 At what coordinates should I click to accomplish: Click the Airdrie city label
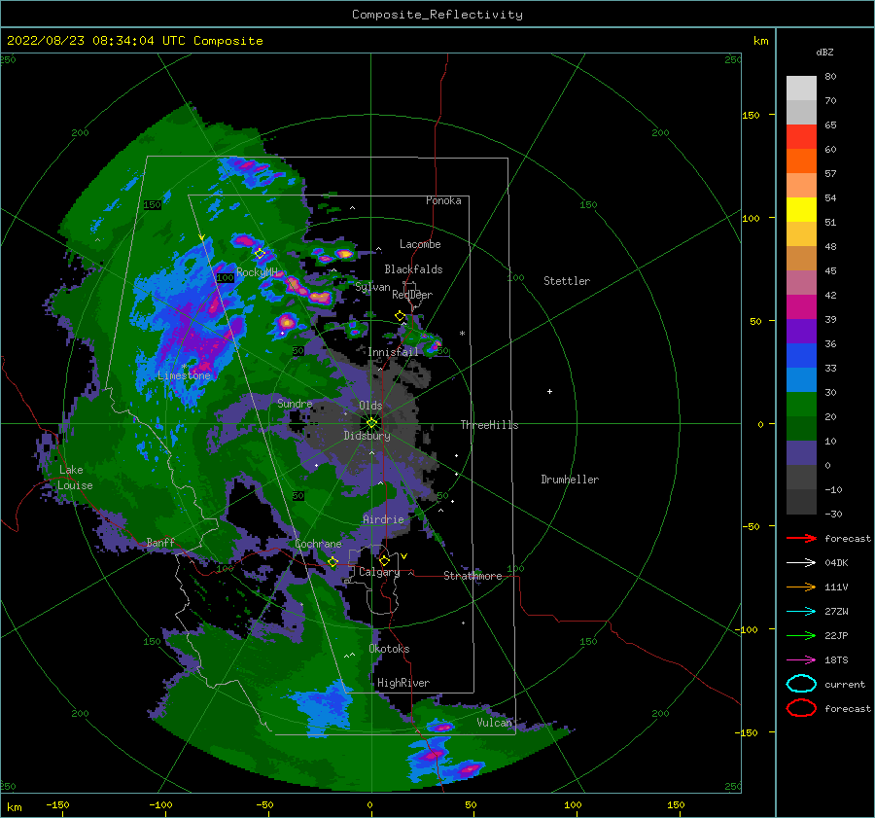383,519
